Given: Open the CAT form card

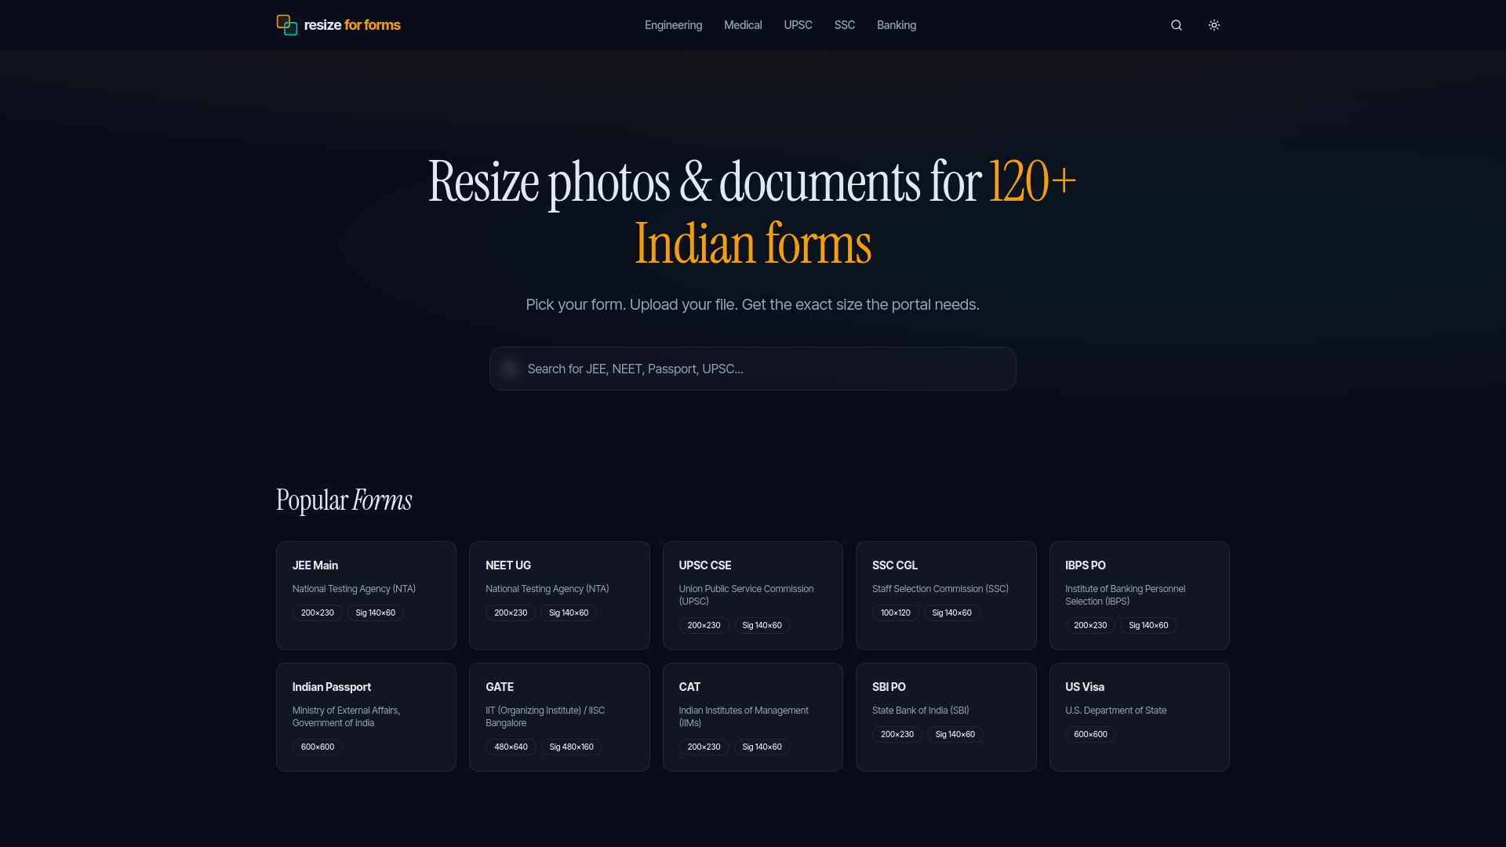Looking at the screenshot, I should tap(753, 717).
